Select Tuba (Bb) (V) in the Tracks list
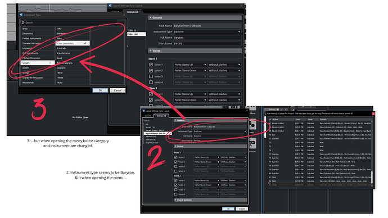The width and height of the screenshot is (388, 218). [x=157, y=140]
